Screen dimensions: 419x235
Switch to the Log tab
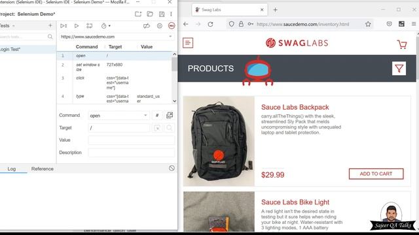coord(12,169)
